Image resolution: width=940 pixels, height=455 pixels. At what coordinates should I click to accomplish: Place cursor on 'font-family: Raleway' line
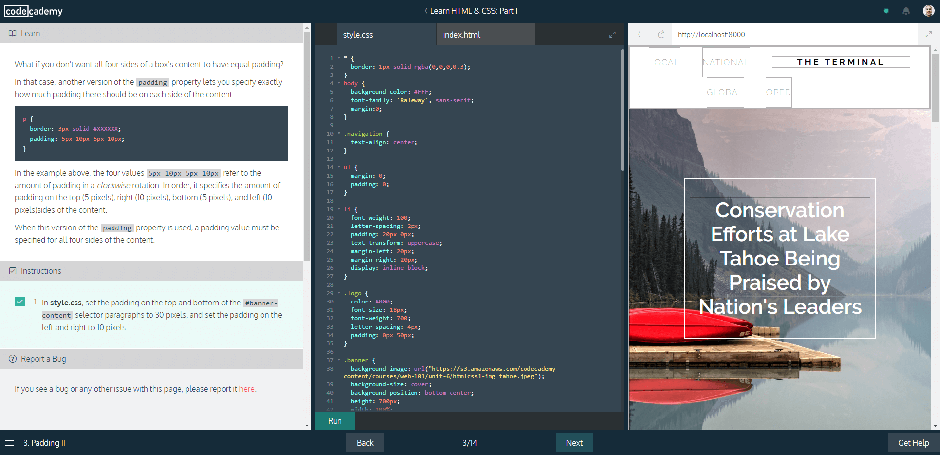tap(412, 100)
